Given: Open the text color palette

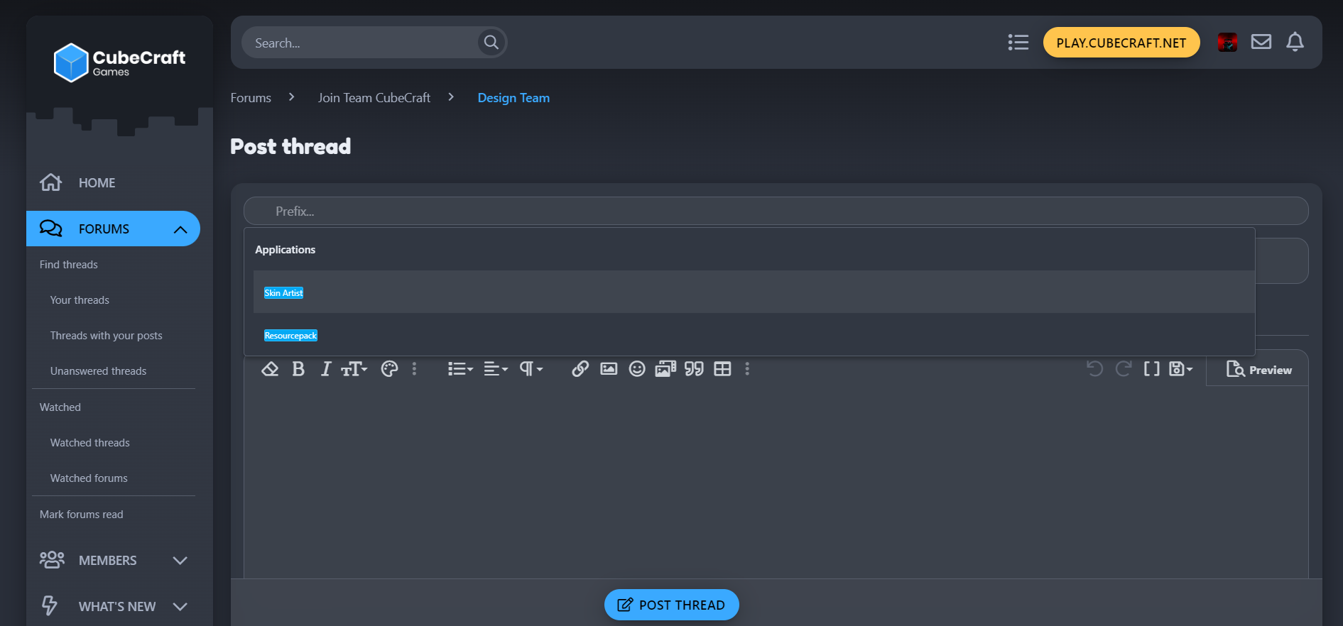Looking at the screenshot, I should pos(389,368).
